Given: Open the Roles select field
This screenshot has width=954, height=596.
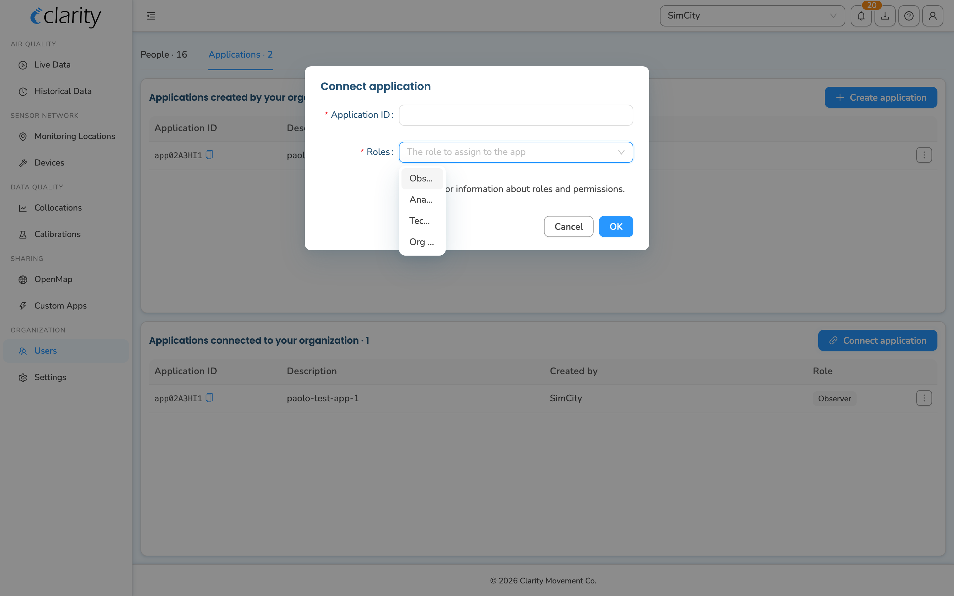Looking at the screenshot, I should tap(516, 152).
